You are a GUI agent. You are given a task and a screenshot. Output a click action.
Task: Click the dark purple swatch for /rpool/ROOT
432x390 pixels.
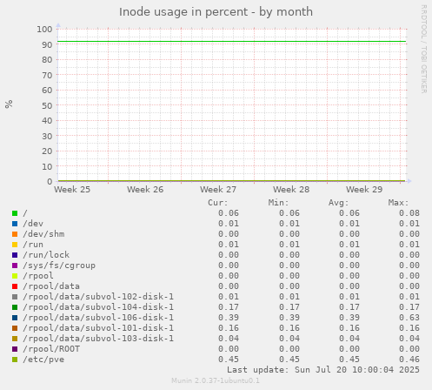pos(15,349)
